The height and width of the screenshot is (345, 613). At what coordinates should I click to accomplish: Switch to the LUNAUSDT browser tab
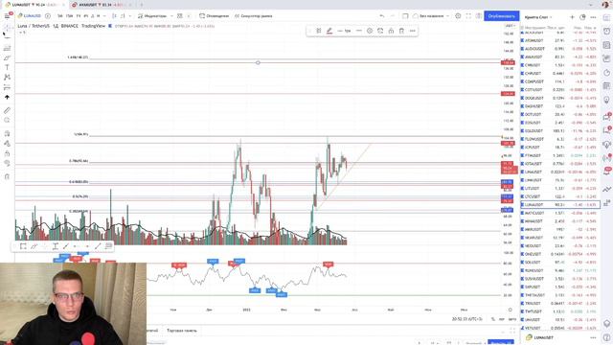pos(34,5)
